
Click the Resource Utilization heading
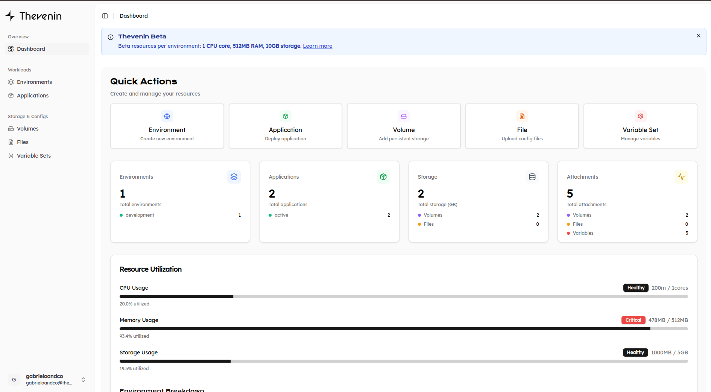[150, 269]
